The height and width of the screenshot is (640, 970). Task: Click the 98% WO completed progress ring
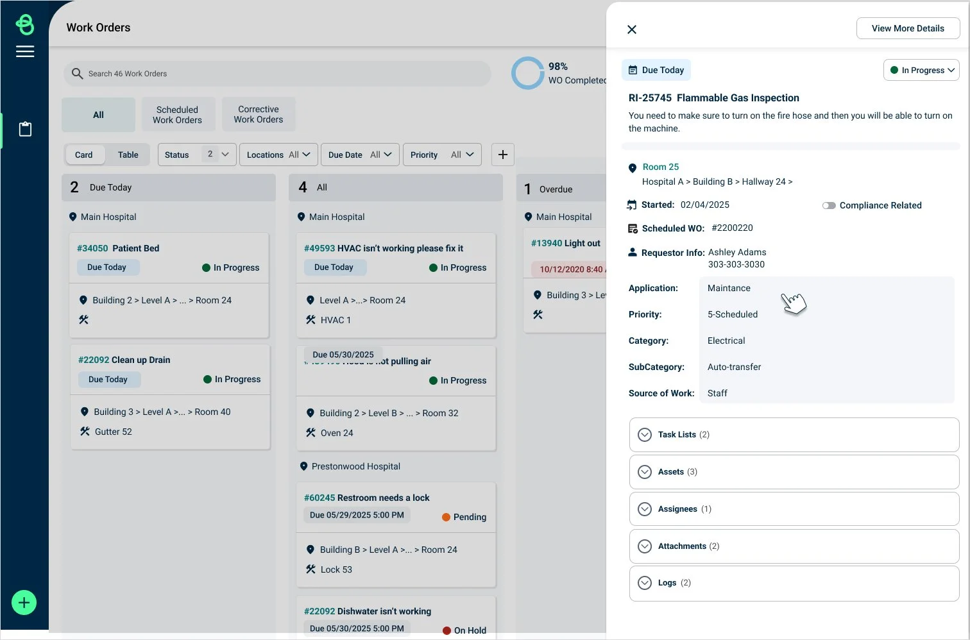[x=528, y=73]
